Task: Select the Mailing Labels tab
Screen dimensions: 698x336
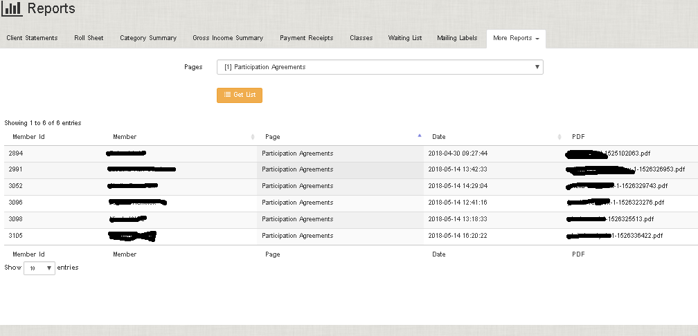Action: [x=457, y=38]
